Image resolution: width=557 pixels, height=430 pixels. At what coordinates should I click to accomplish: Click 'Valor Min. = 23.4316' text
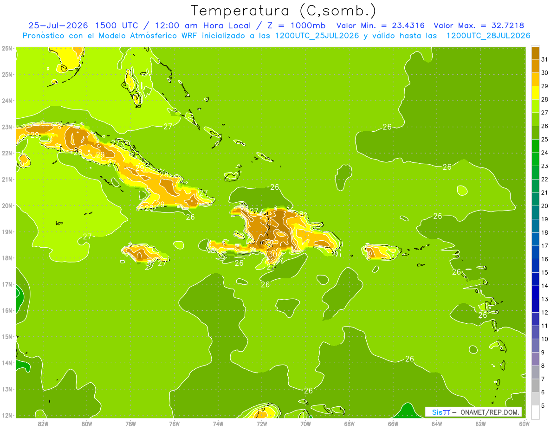point(381,26)
